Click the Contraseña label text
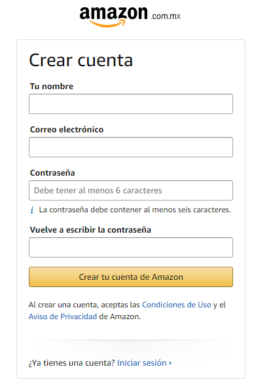The image size is (254, 386). tap(52, 173)
